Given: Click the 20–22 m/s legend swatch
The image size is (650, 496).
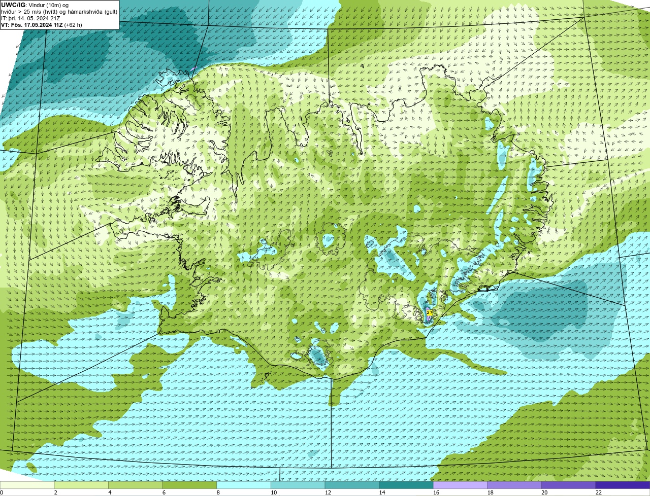Looking at the screenshot, I should 569,485.
